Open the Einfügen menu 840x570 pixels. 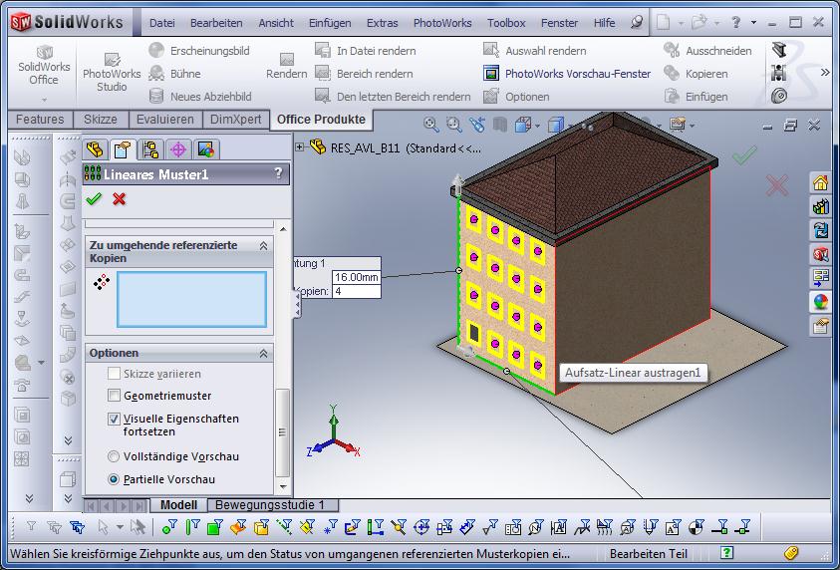[x=329, y=22]
